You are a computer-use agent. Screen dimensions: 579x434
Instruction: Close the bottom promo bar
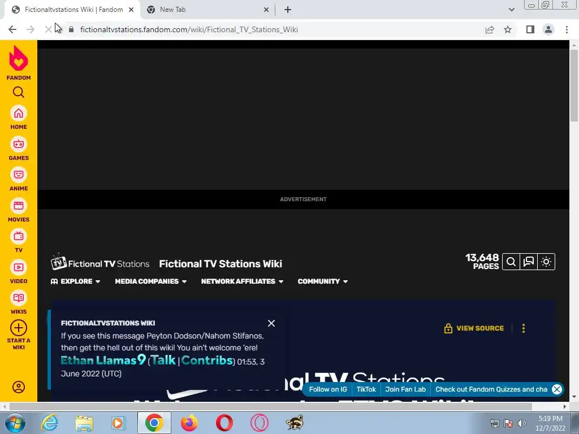point(557,389)
